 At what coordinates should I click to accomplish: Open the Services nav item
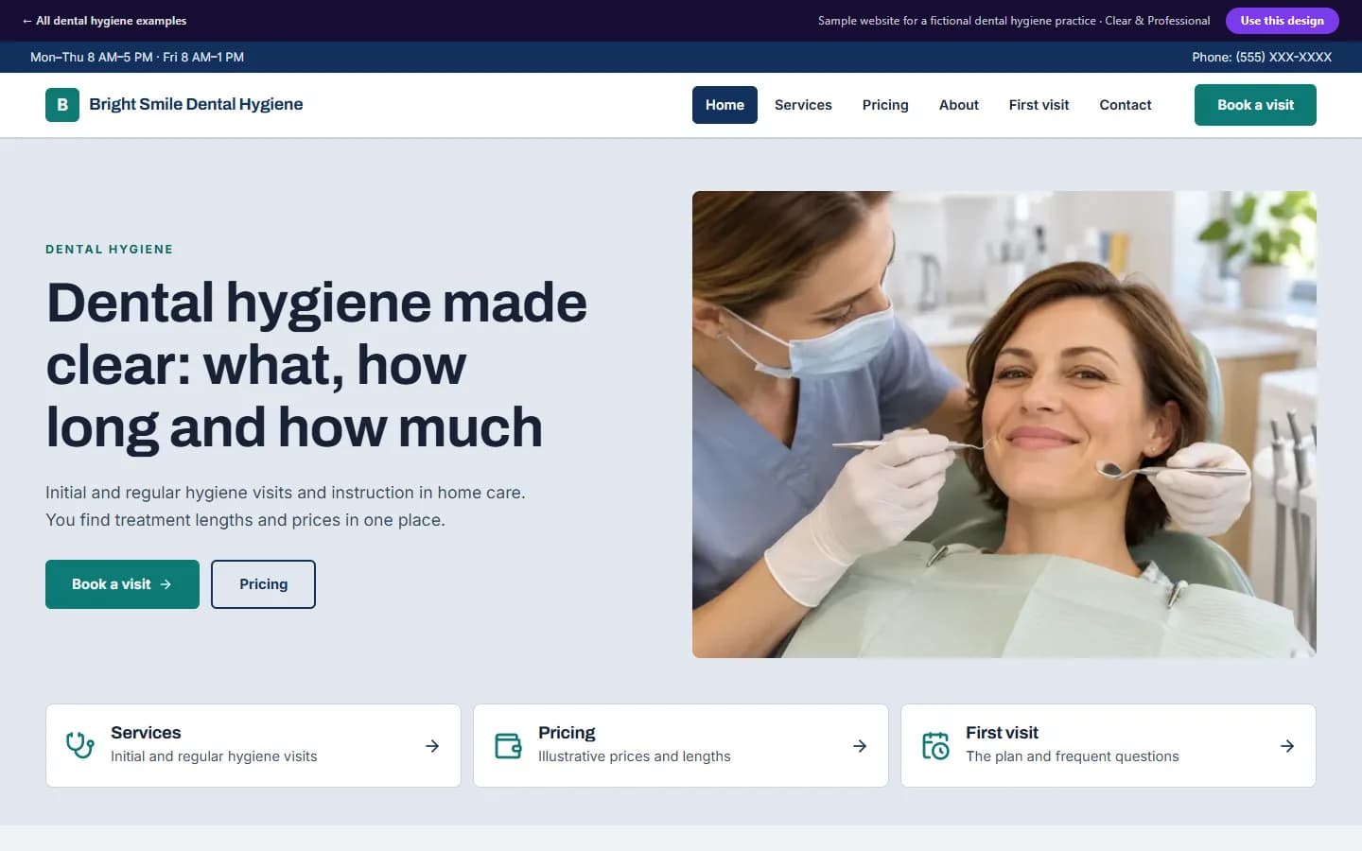(x=803, y=105)
